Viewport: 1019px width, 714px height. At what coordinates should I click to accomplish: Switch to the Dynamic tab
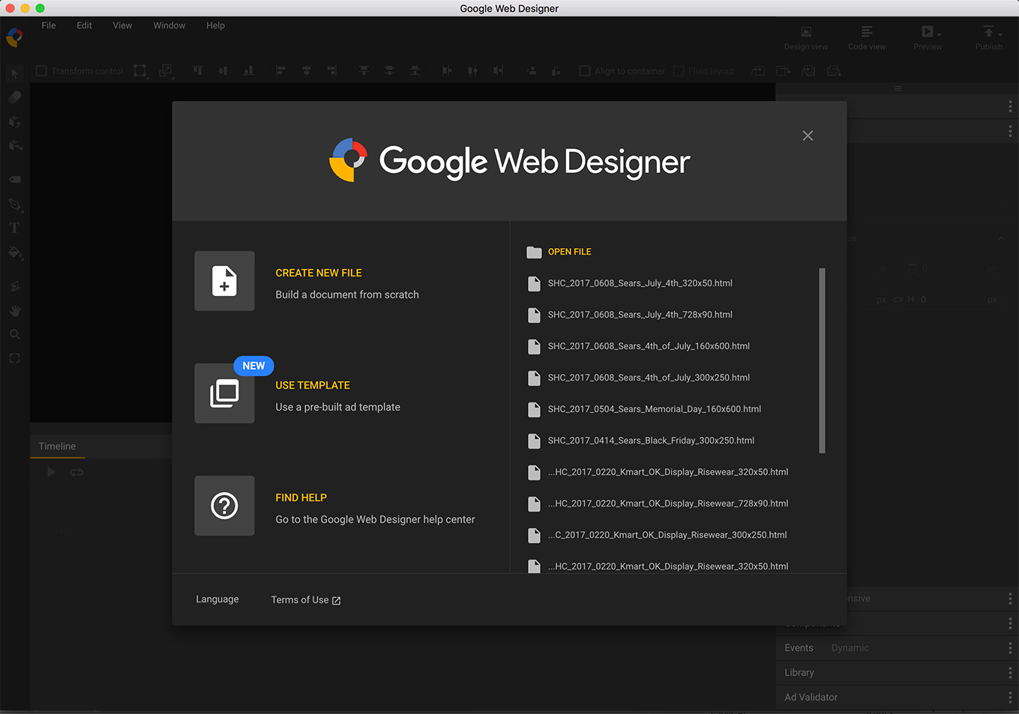pos(850,648)
